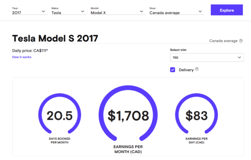Open the Year 2017 dropdown
Viewport: 251px width, 160px height.
[30, 11]
